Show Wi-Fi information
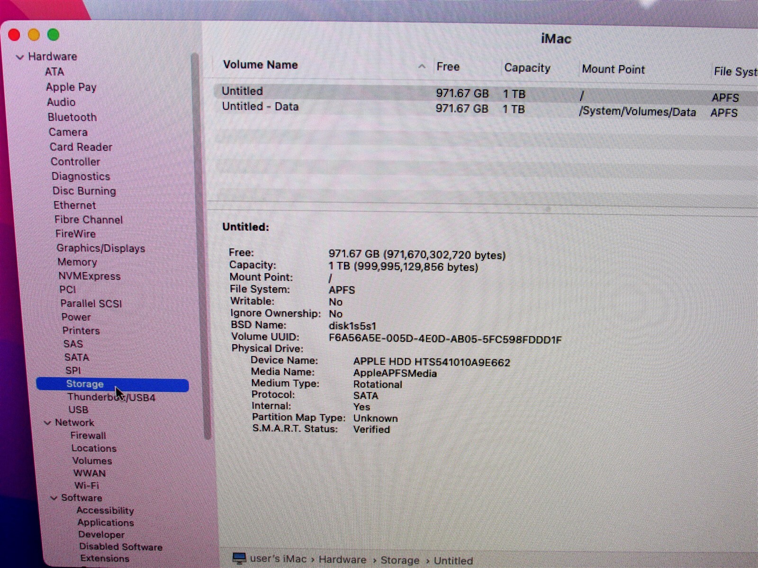Screen dimensions: 758x568 click(x=87, y=486)
